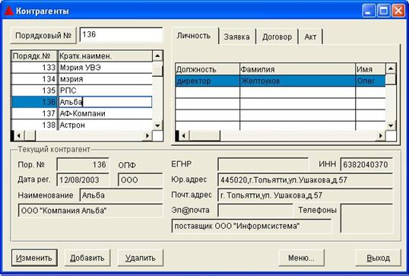The width and height of the screenshot is (409, 276).
Task: Click the up arrow in persons table scrollbar
Action: (x=391, y=68)
